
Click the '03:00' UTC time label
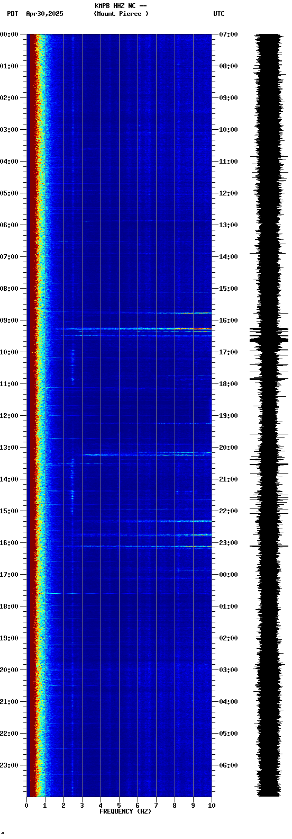coord(229,670)
